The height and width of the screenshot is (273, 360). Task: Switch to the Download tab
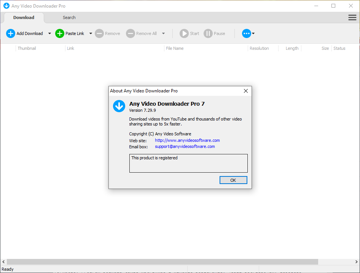click(24, 17)
